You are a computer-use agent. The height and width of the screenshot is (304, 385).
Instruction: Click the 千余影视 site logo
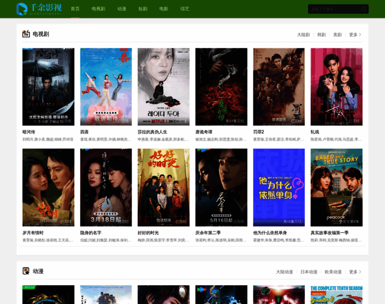(39, 9)
